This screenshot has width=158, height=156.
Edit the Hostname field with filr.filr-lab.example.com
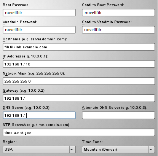coord(79,47)
